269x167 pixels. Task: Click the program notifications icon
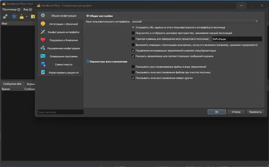pos(43,56)
